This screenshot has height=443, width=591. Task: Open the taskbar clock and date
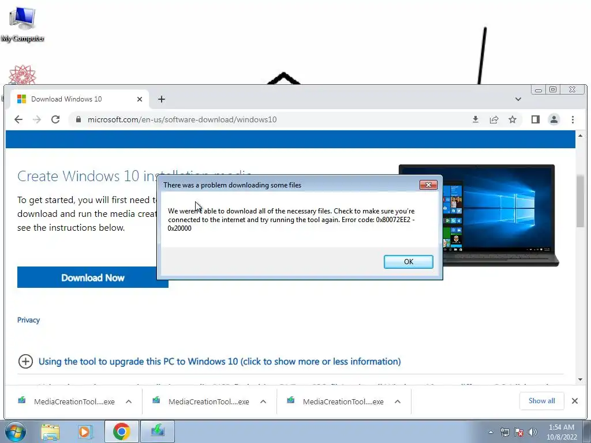coord(562,432)
